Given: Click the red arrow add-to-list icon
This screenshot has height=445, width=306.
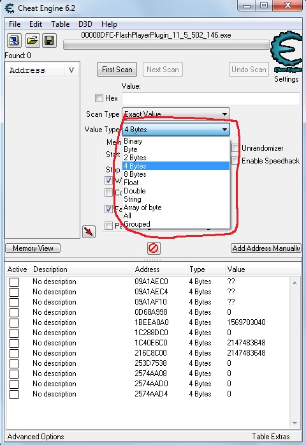Looking at the screenshot, I should tap(89, 232).
